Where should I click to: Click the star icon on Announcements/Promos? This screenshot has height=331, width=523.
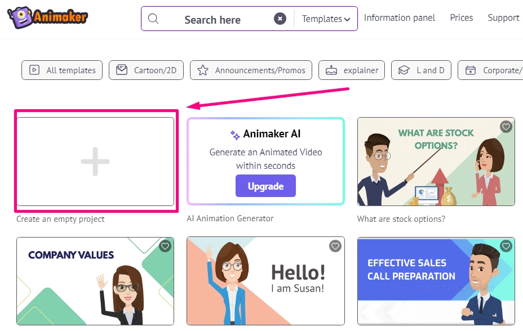tap(203, 70)
